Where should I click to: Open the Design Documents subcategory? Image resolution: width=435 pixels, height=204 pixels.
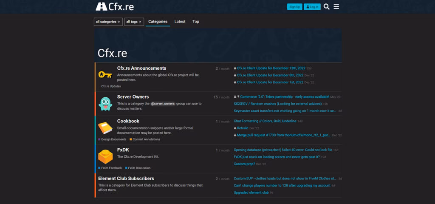tap(112, 139)
